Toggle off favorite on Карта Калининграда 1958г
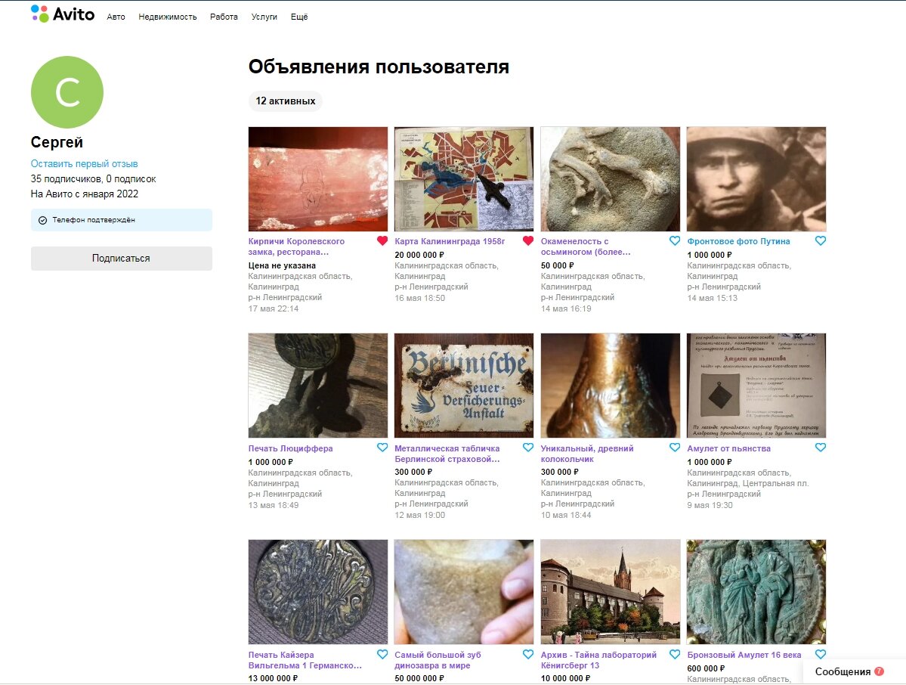Screen dimensions: 906x685 527,240
